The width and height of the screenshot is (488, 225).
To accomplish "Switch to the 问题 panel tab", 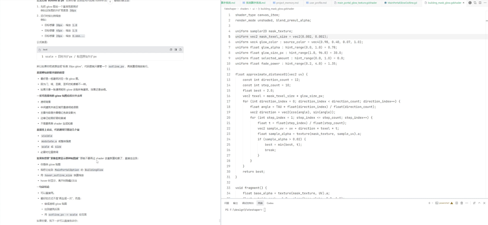I will [x=227, y=203].
